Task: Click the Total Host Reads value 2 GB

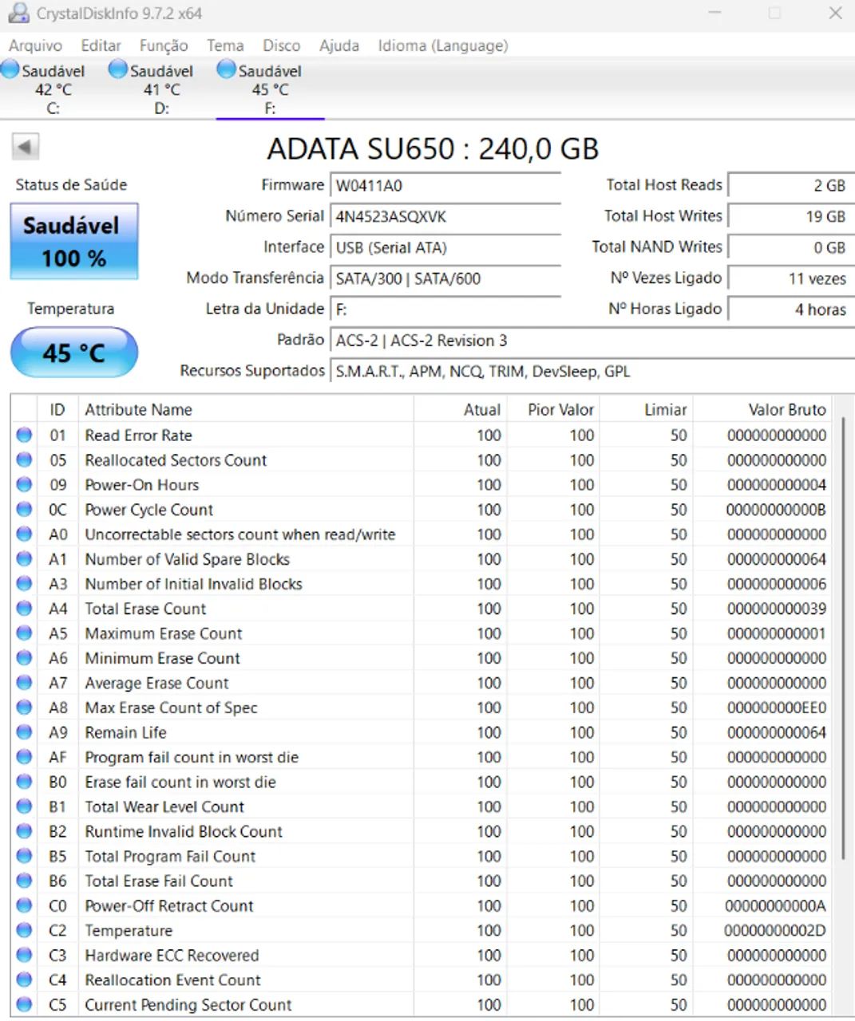Action: 791,185
